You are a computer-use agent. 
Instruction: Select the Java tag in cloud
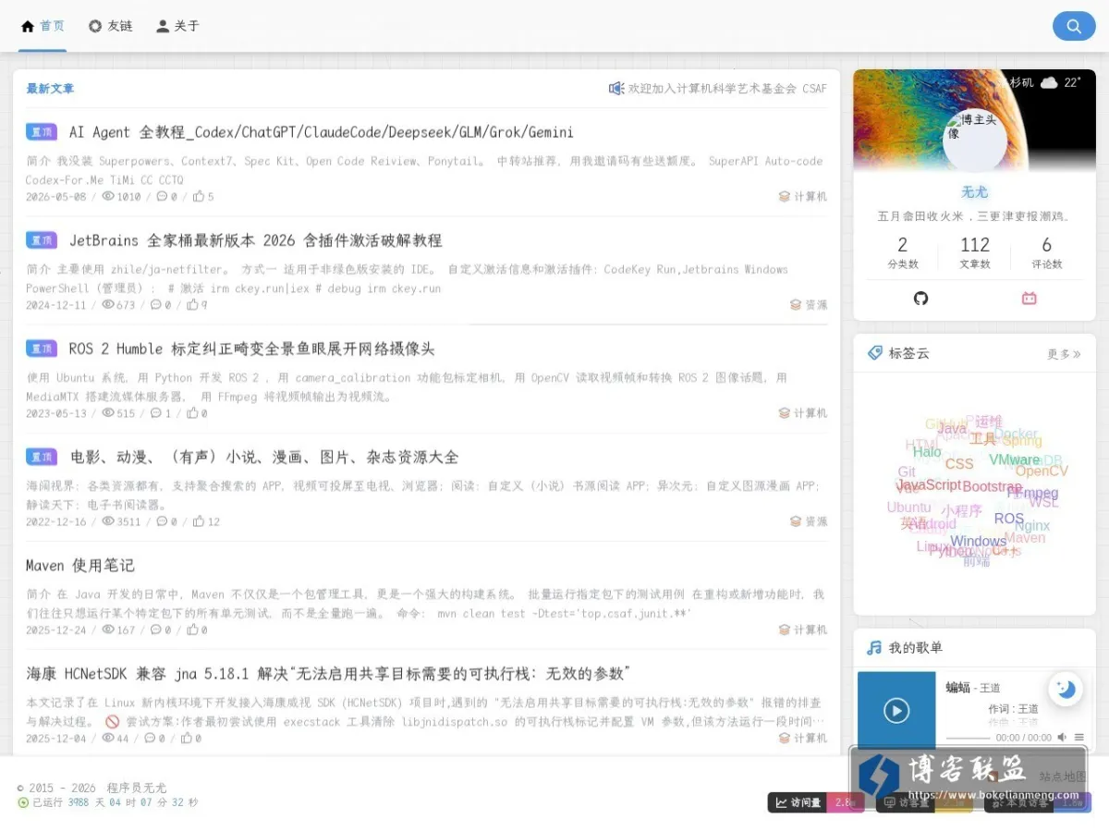(952, 429)
